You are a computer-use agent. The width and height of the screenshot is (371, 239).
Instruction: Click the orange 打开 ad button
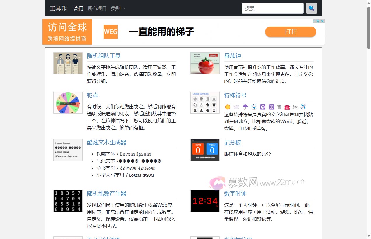tap(290, 32)
